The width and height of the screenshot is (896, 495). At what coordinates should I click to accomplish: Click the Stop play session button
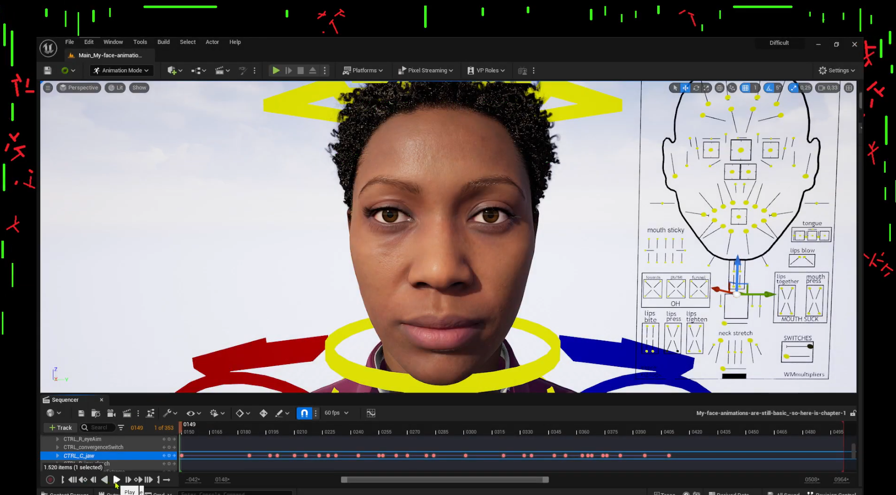click(301, 71)
